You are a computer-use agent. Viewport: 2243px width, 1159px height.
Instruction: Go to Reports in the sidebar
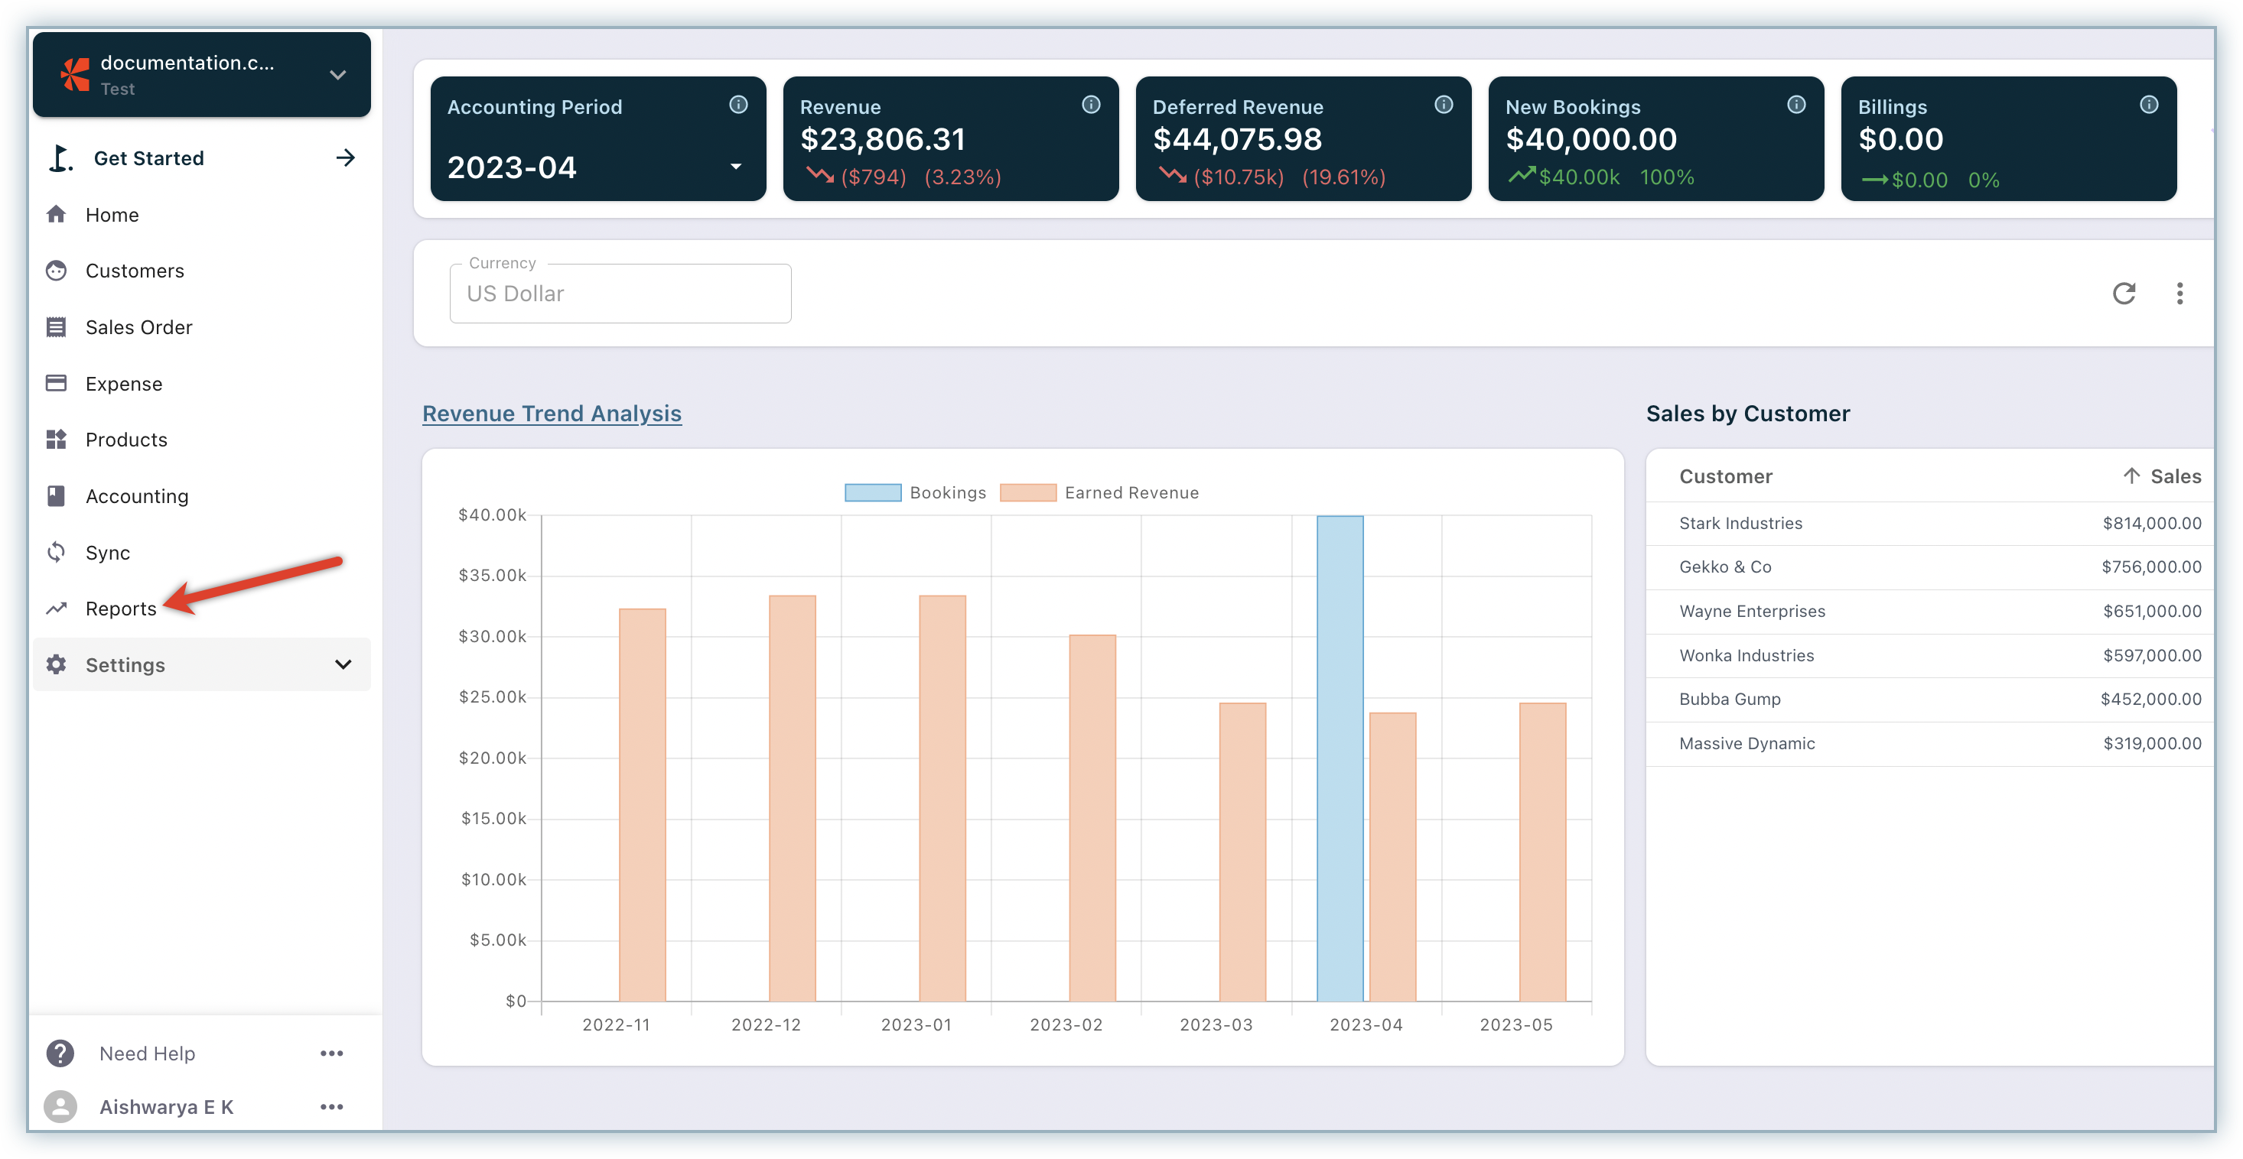pos(120,609)
